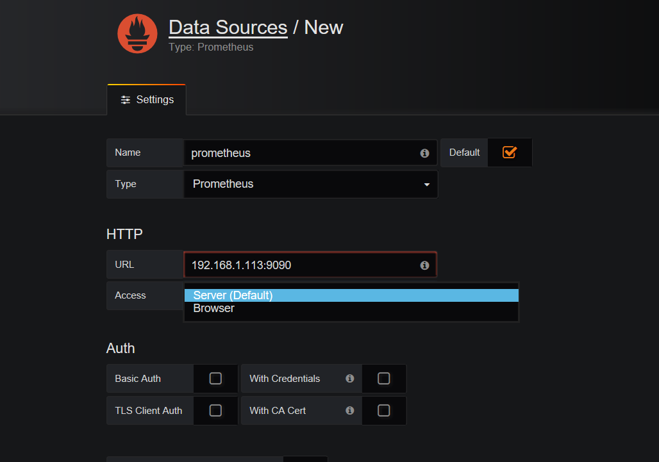Click the info icon beside With Credentials

point(349,379)
